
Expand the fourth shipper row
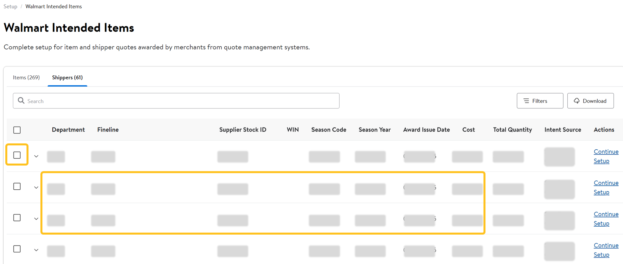pyautogui.click(x=36, y=250)
